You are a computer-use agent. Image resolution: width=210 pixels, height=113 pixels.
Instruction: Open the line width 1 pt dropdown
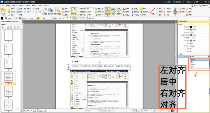(35, 18)
